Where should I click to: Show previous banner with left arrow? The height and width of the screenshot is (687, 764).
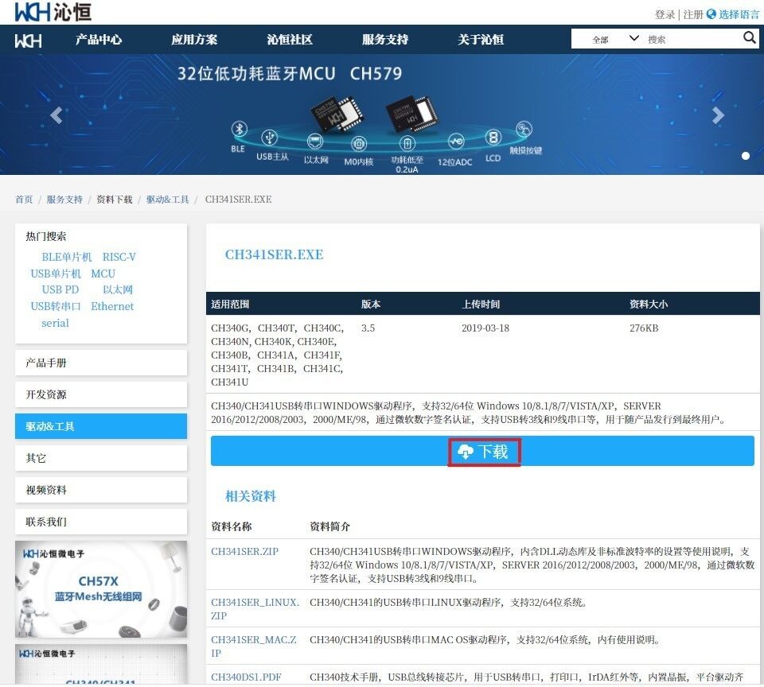pos(57,115)
